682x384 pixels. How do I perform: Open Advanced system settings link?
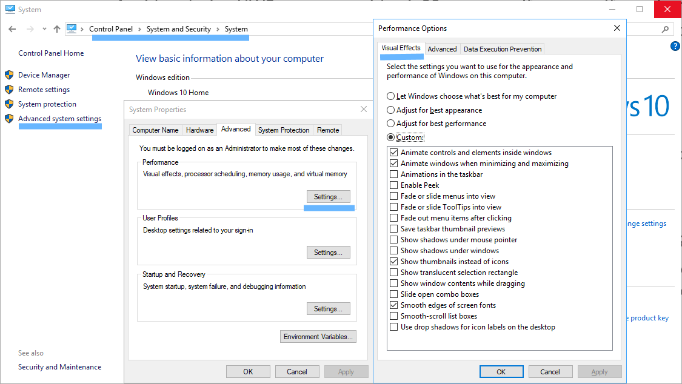pyautogui.click(x=59, y=119)
